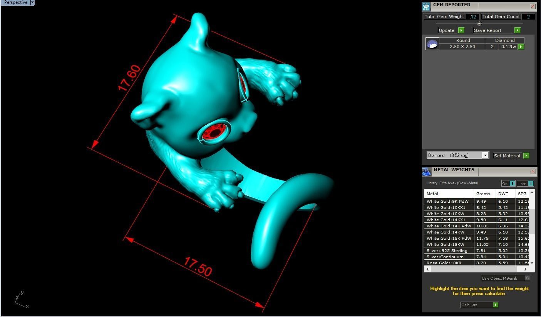The width and height of the screenshot is (541, 317).
Task: Collapse Gem Reporter with the round arrow handle
Action: click(x=479, y=23)
